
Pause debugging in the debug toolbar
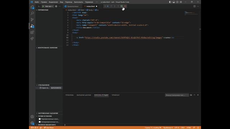click(x=108, y=6)
